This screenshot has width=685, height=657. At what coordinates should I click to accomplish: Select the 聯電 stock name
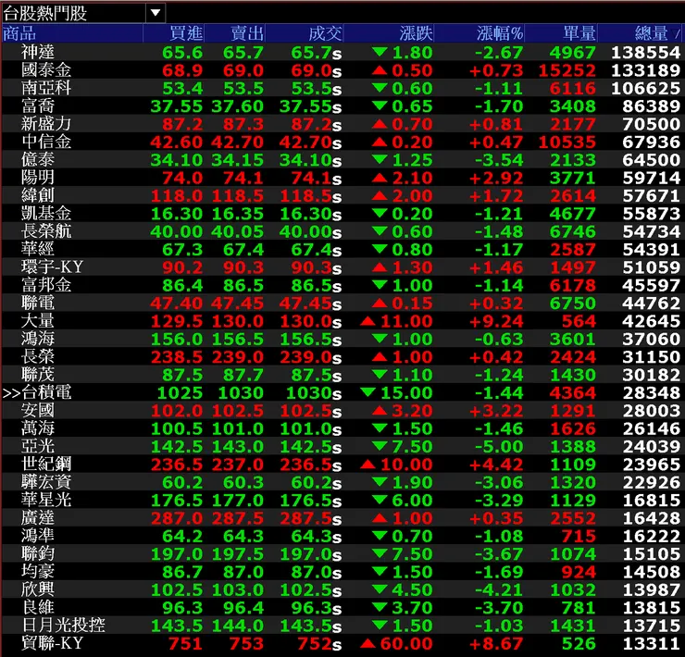pos(38,304)
